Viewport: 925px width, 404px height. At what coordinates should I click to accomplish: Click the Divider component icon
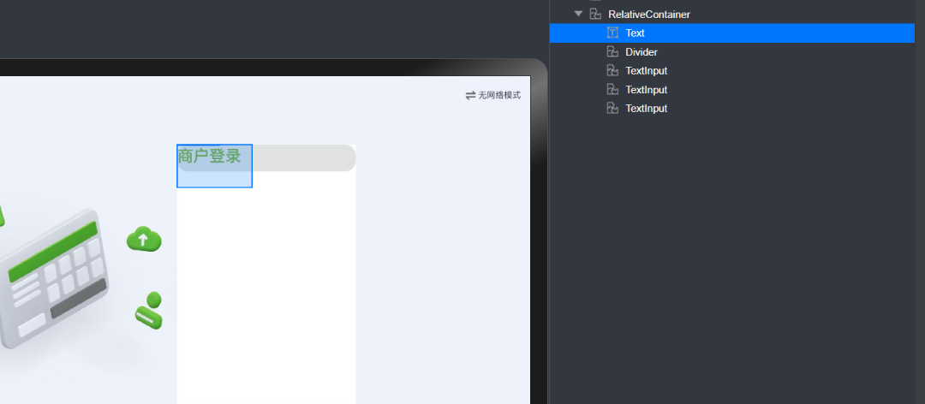(x=612, y=52)
